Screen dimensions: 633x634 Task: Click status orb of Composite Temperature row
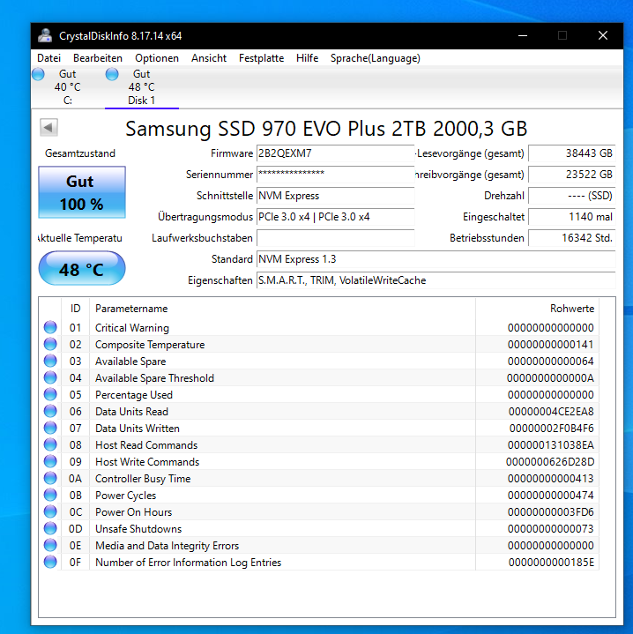(x=50, y=344)
